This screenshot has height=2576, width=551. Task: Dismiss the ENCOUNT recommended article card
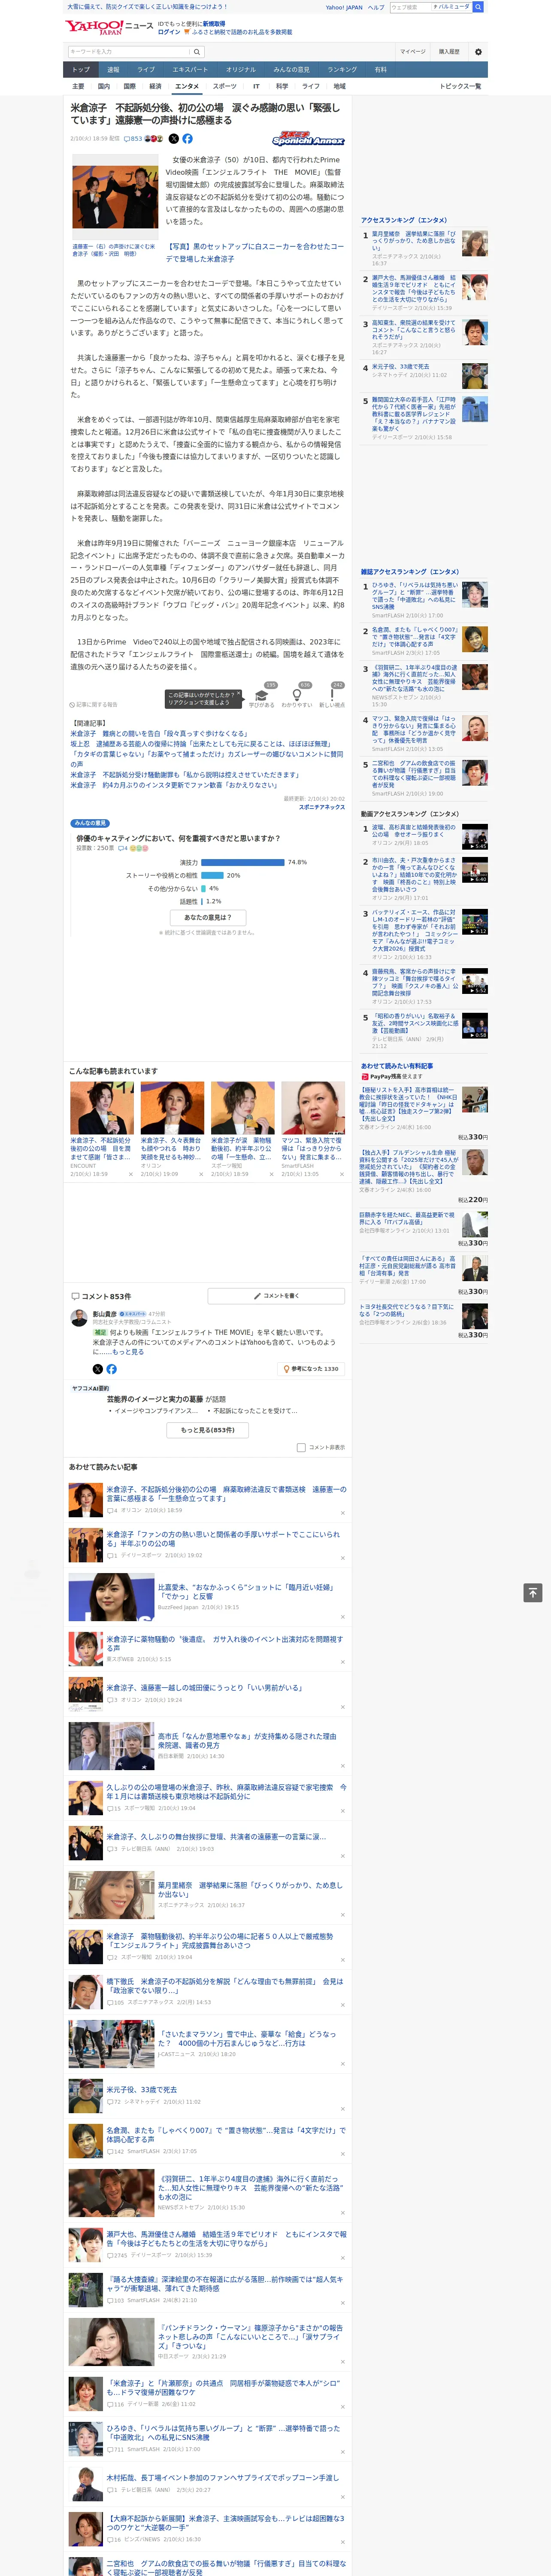(131, 1174)
